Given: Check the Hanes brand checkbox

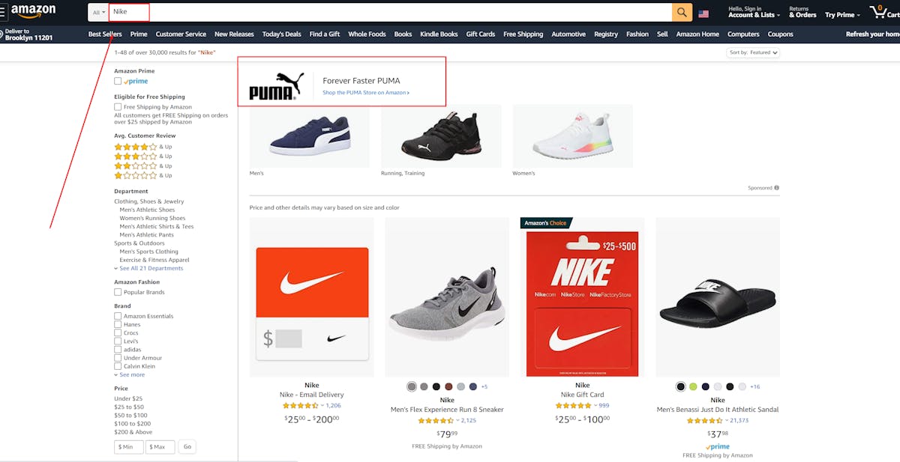Looking at the screenshot, I should [118, 324].
